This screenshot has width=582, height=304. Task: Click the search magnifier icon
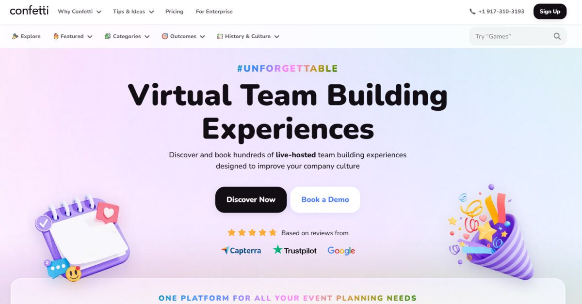click(x=557, y=36)
